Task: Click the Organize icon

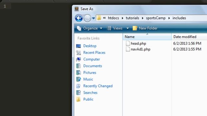Action: (79, 28)
